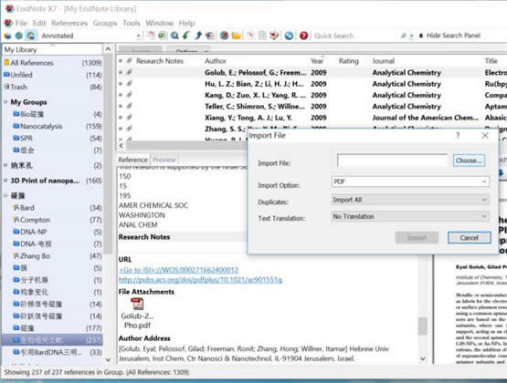
Task: Collapse the My Groups group set
Action: (5, 102)
